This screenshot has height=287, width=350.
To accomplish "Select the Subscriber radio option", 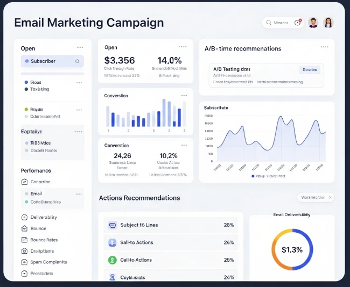I will click(26, 61).
